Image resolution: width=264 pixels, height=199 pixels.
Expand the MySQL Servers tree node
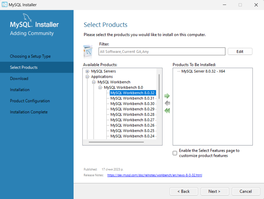tap(87, 71)
